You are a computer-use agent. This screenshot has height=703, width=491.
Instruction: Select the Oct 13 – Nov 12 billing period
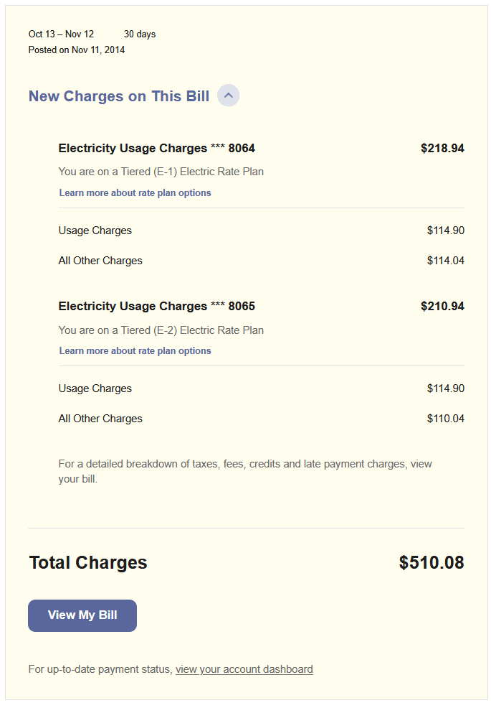point(65,34)
